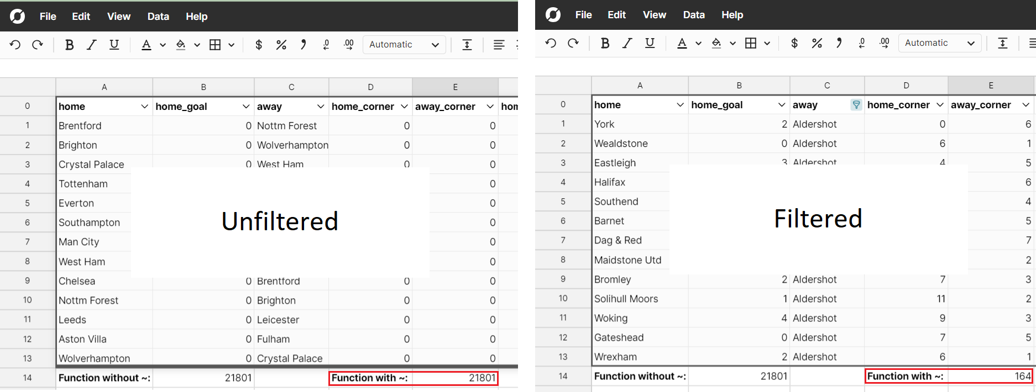Click the increase decimal icon in the left toolbar
Screen dimensions: 1036x392
(348, 45)
